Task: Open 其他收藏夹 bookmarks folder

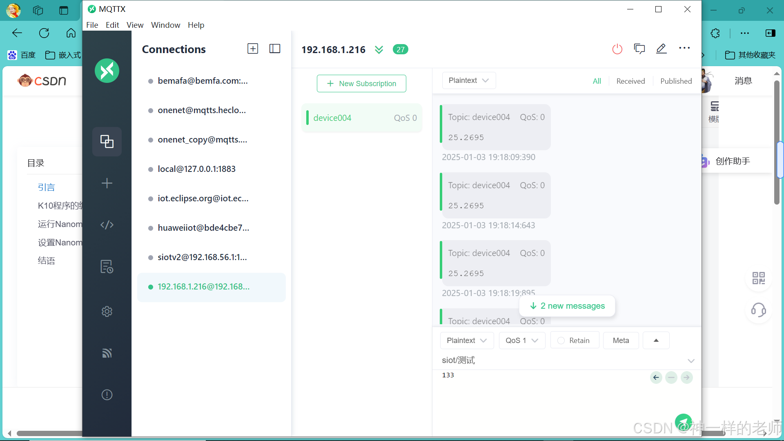Action: (750, 55)
